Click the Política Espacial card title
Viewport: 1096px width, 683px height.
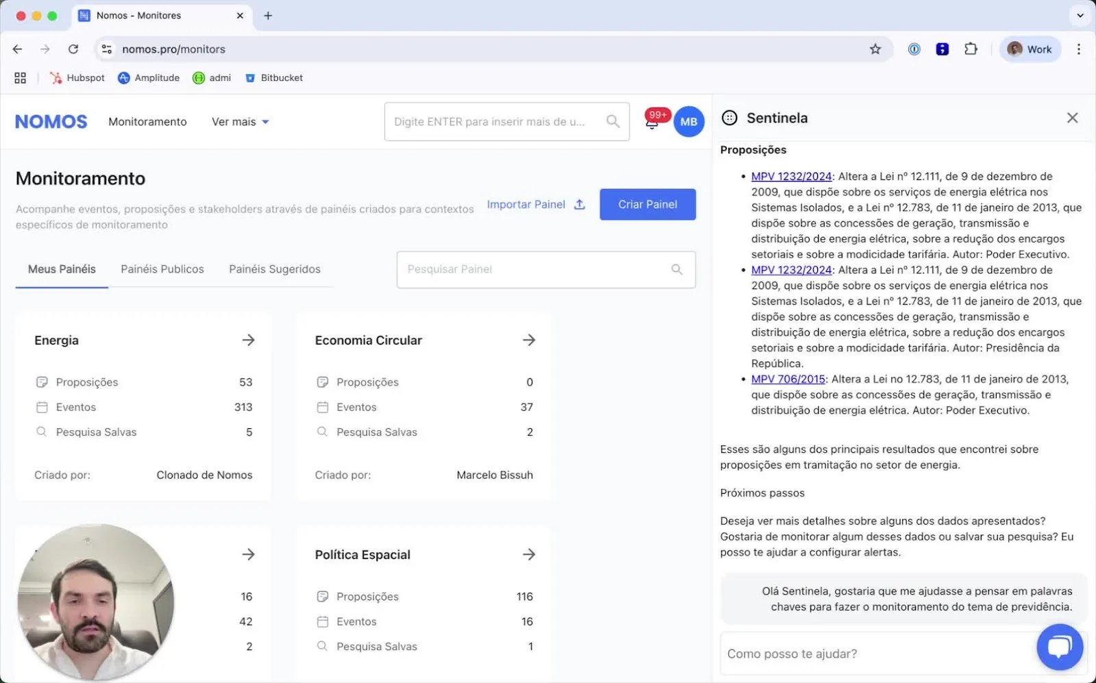point(362,555)
